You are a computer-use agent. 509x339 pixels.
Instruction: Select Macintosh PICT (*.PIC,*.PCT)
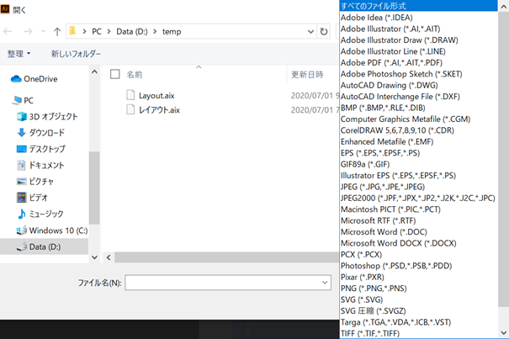coord(418,209)
